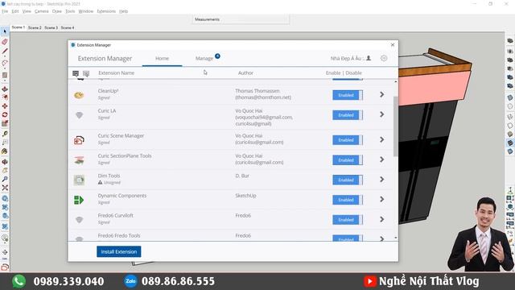
Task: Open Extension Manager settings gear
Action: click(384, 58)
